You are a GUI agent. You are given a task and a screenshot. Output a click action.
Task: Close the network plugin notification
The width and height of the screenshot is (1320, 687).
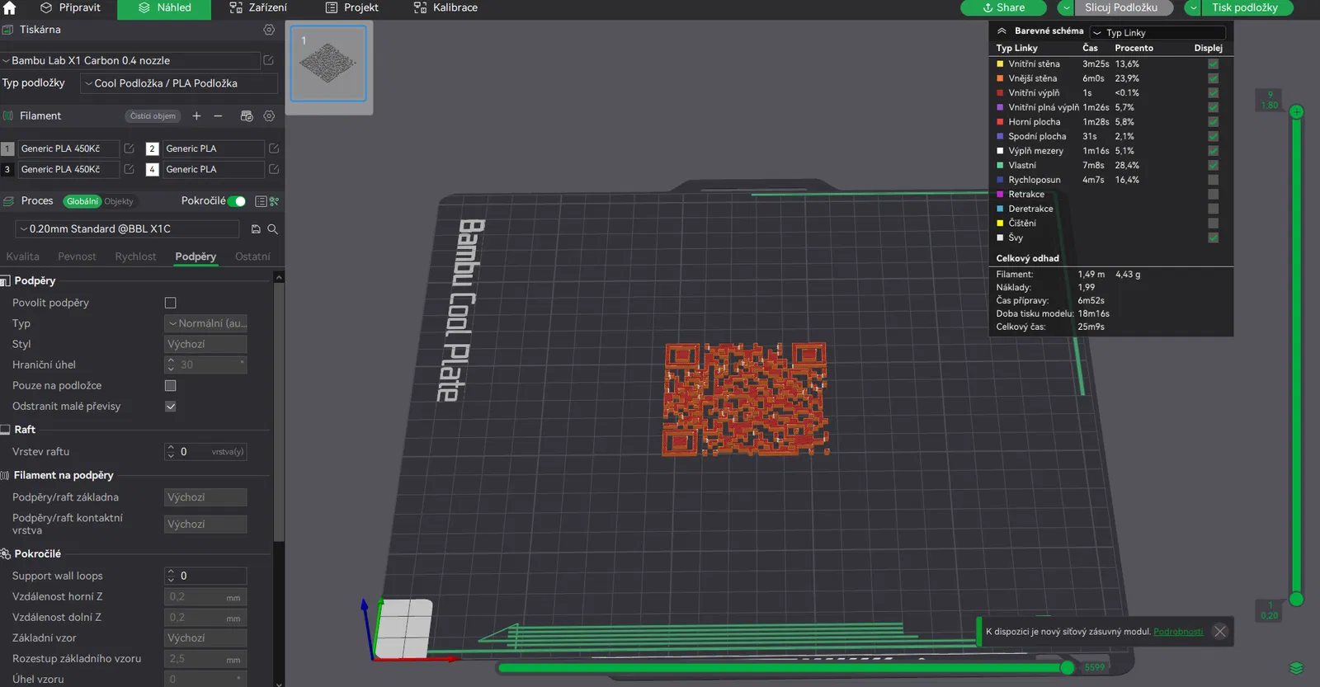click(x=1219, y=632)
